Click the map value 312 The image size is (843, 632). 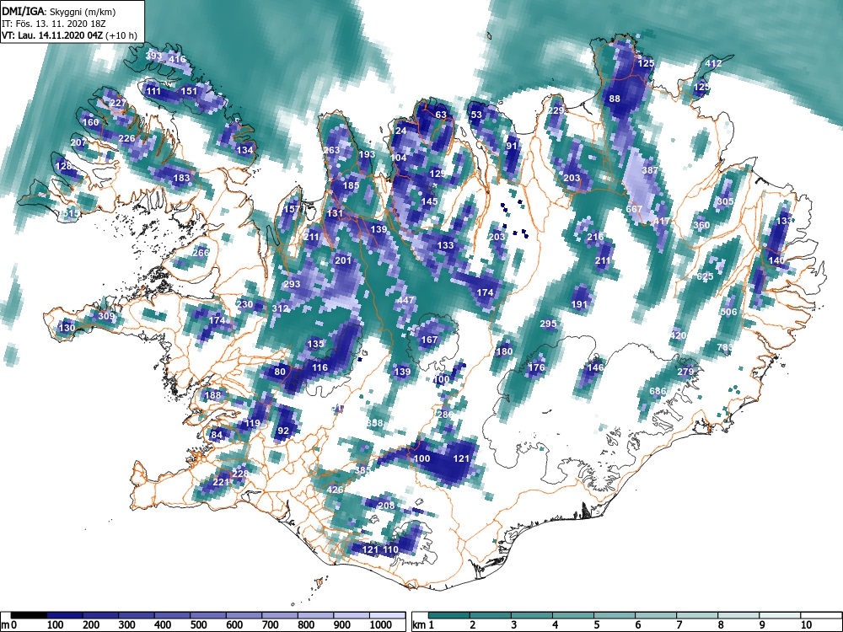280,308
